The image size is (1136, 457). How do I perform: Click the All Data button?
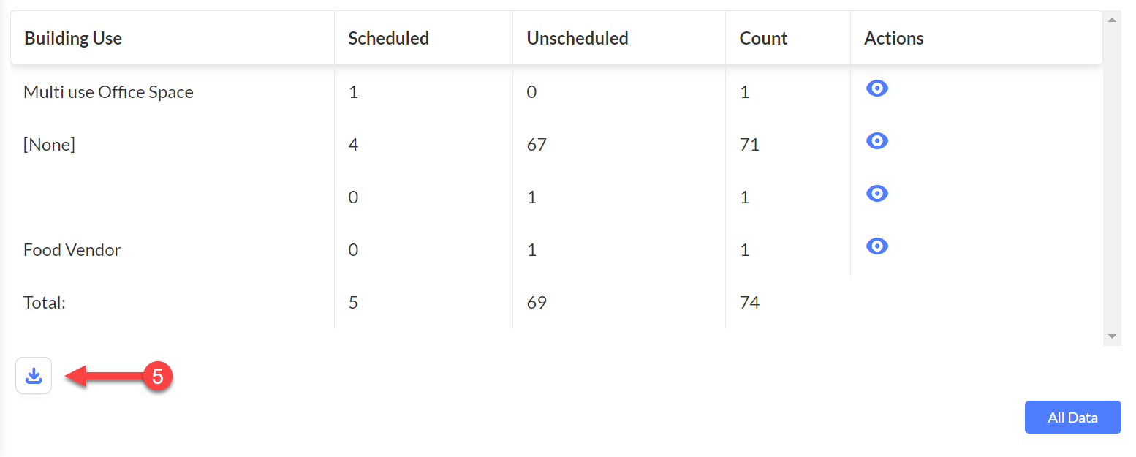pos(1072,418)
